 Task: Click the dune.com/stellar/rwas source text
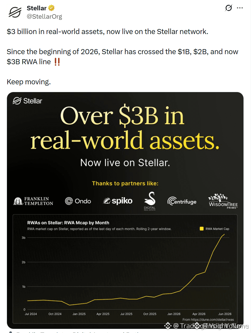click(208, 320)
